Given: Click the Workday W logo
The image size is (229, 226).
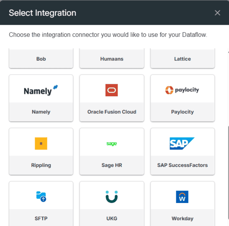Looking at the screenshot, I should [182, 197].
